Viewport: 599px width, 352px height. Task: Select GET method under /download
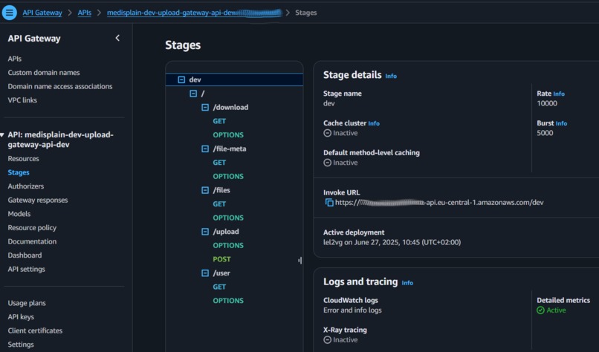219,121
